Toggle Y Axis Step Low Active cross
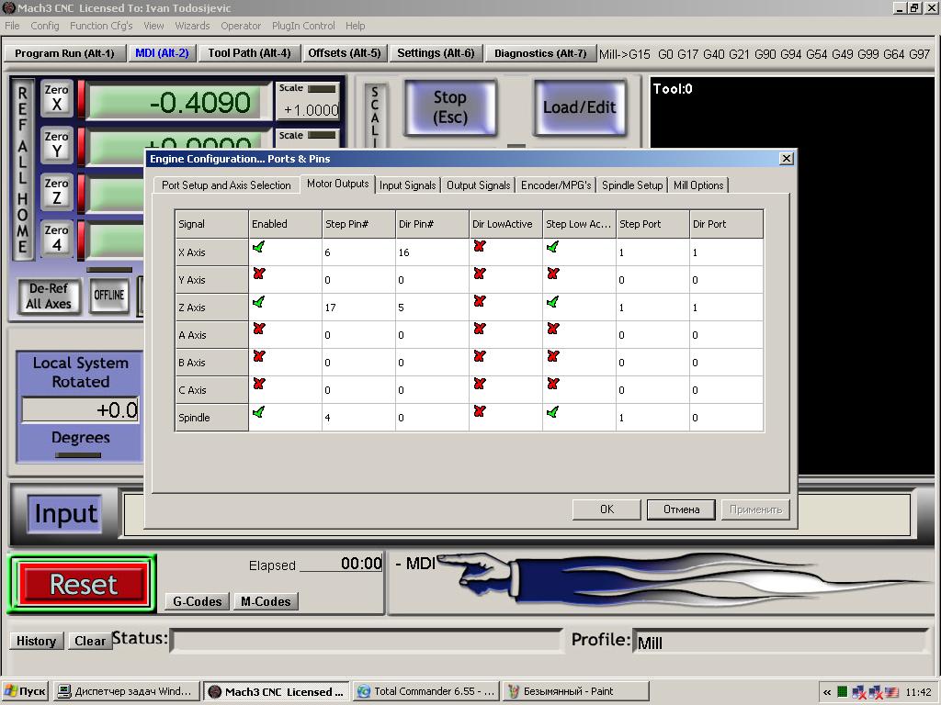The image size is (941, 705). 552,274
